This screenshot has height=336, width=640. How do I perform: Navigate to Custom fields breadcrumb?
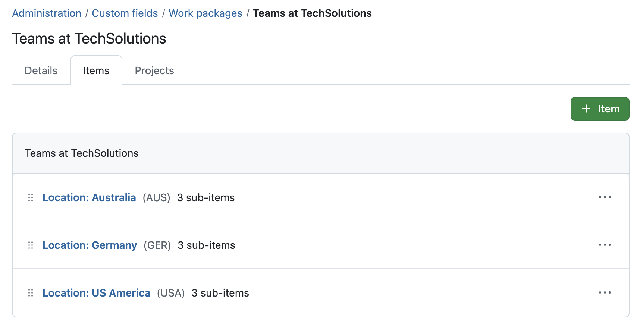click(x=125, y=13)
